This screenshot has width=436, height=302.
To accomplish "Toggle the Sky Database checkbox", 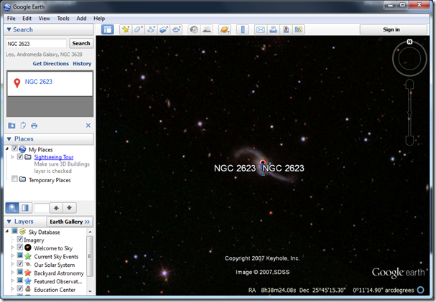I will tap(15, 231).
